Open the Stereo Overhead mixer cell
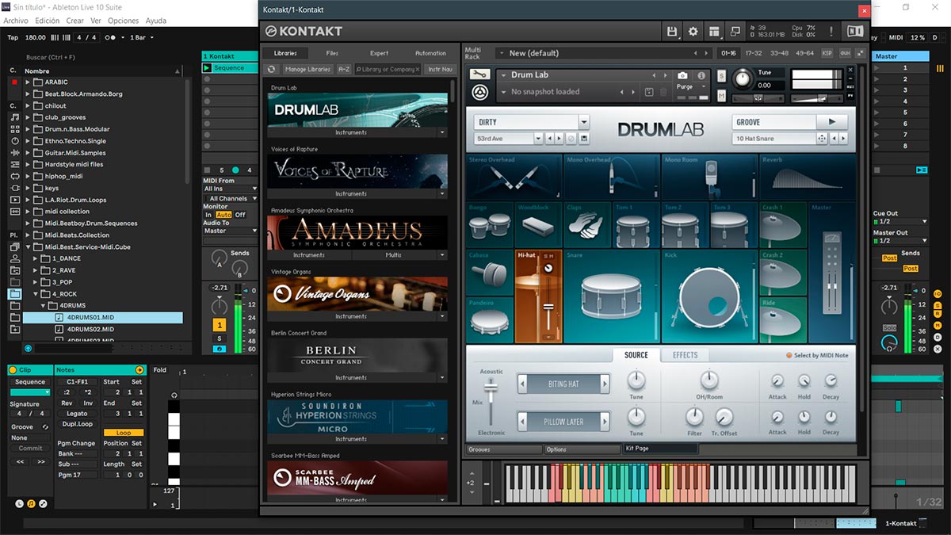951x535 pixels. pos(514,177)
